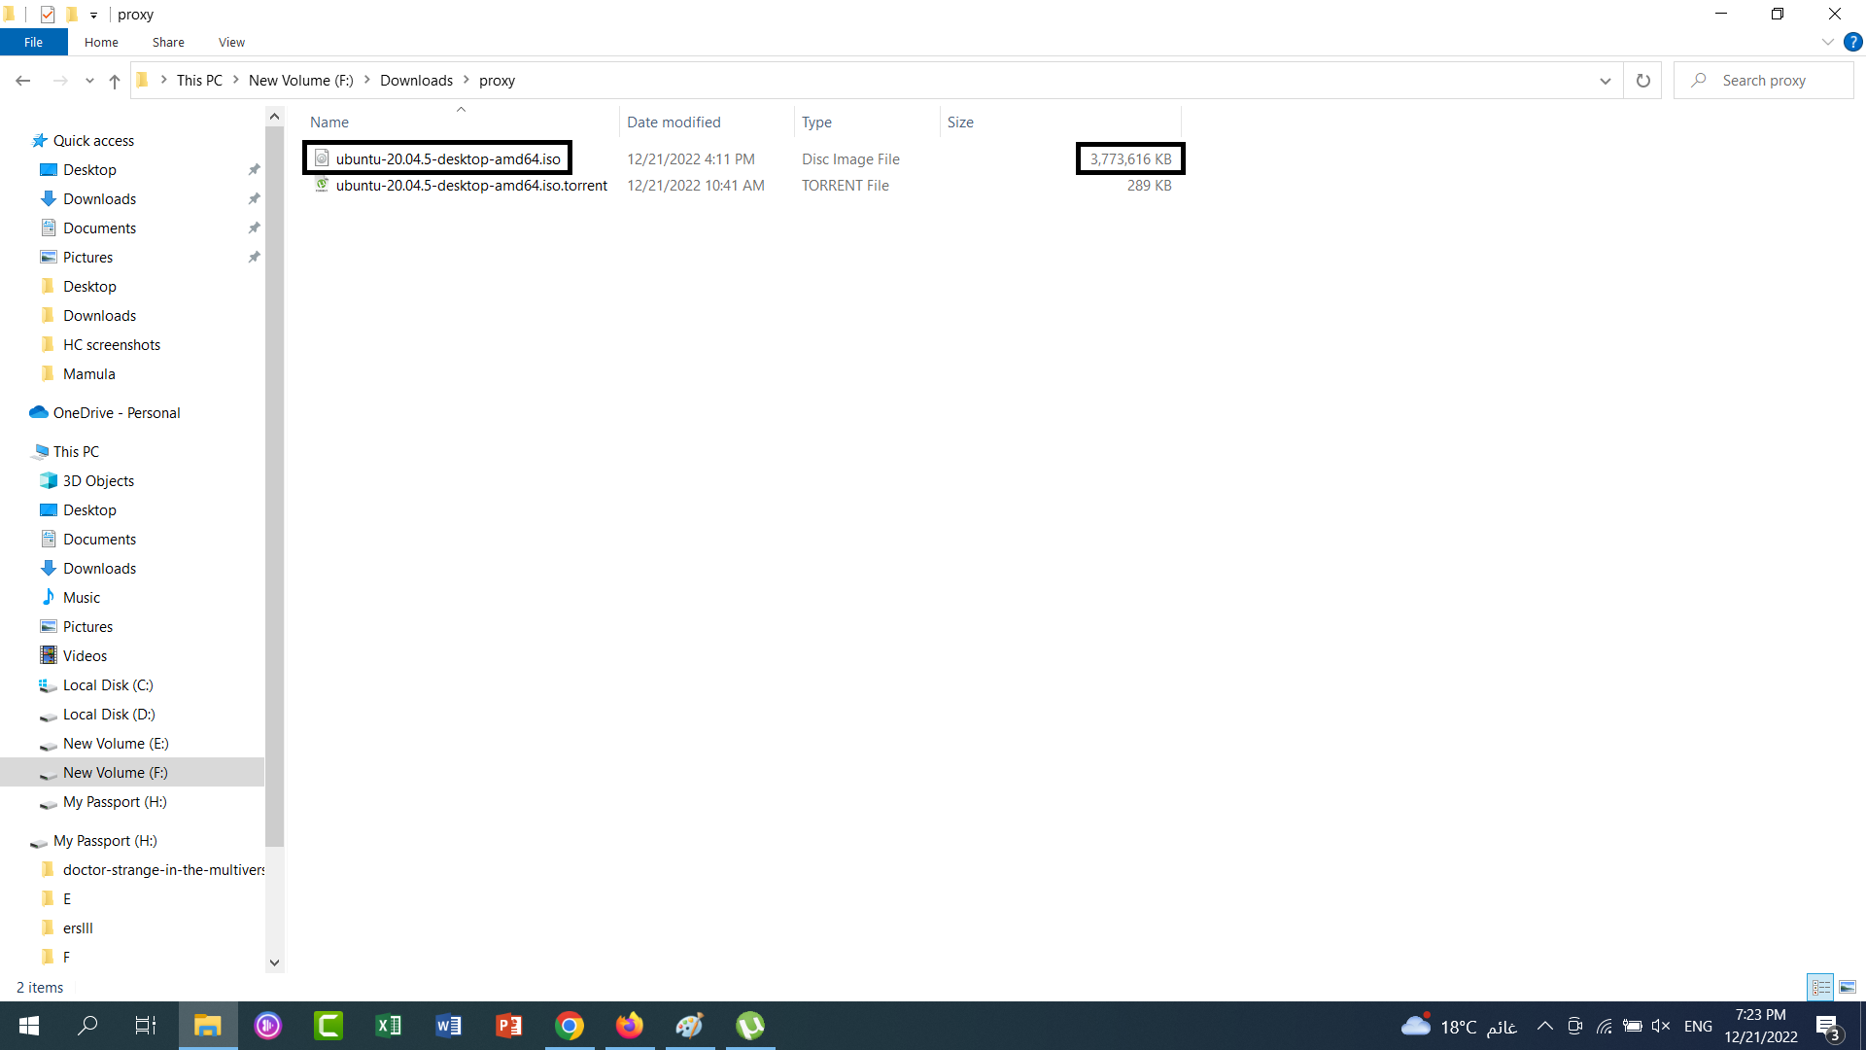The height and width of the screenshot is (1050, 1866).
Task: Open network settings tray icon
Action: coord(1604,1026)
